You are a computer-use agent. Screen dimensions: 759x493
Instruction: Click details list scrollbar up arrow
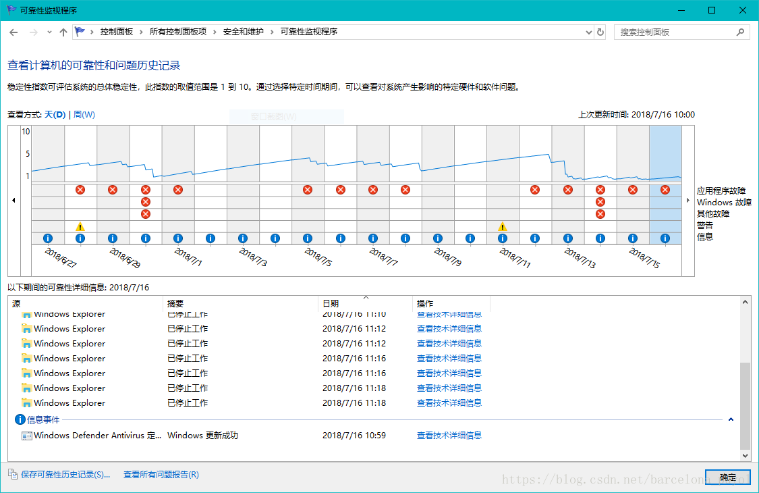point(745,302)
